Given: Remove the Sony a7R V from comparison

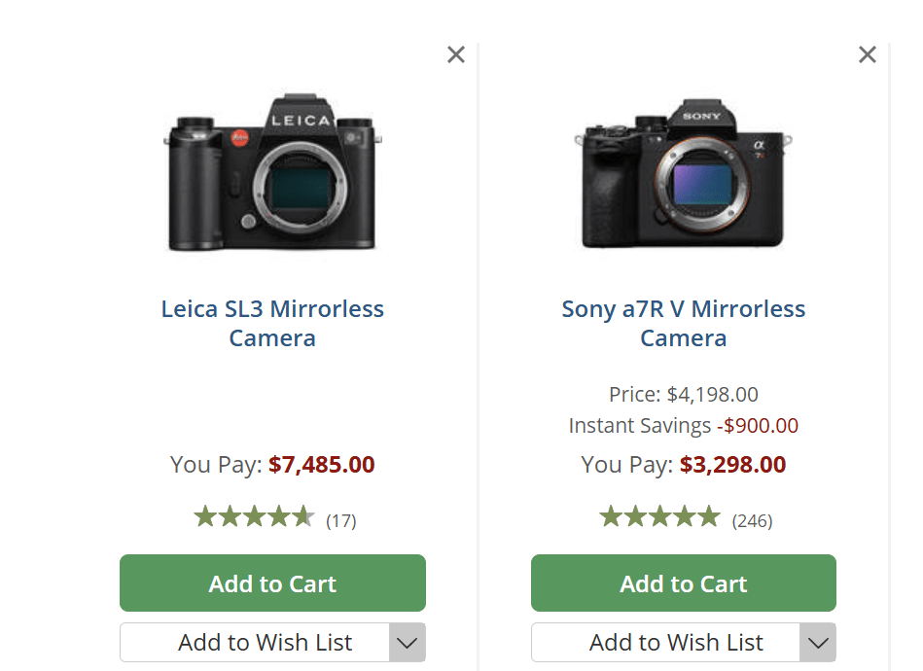Looking at the screenshot, I should coord(868,54).
